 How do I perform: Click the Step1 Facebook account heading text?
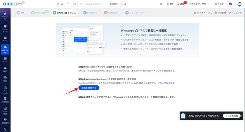(x=106, y=67)
